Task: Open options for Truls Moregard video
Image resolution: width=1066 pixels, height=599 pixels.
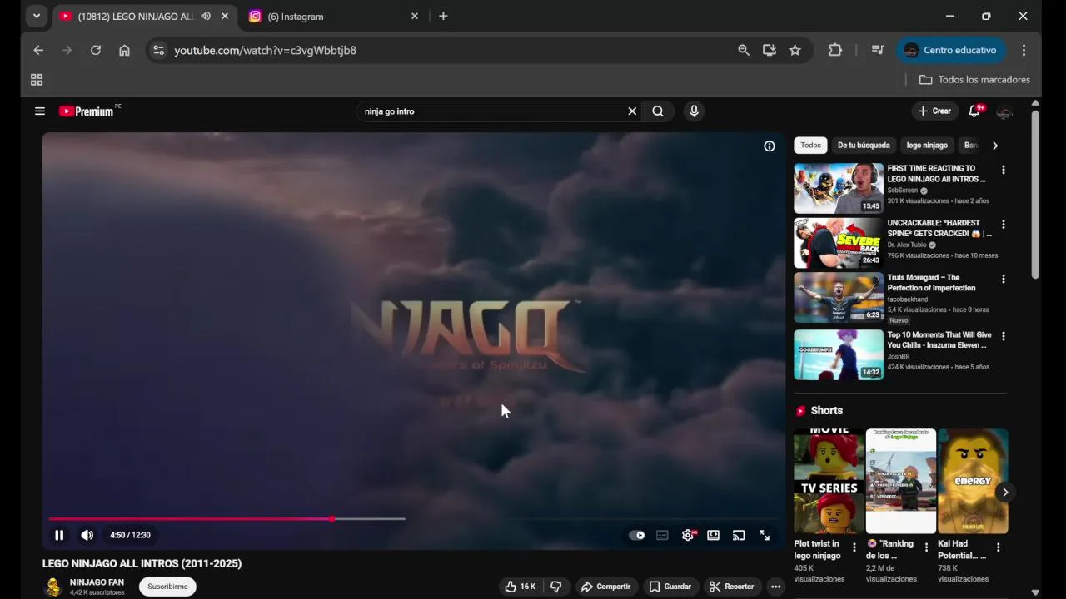Action: pyautogui.click(x=1003, y=280)
